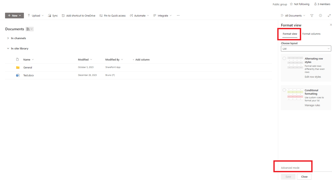The width and height of the screenshot is (332, 180).
Task: Open the details pane info icon
Action: coord(320,16)
